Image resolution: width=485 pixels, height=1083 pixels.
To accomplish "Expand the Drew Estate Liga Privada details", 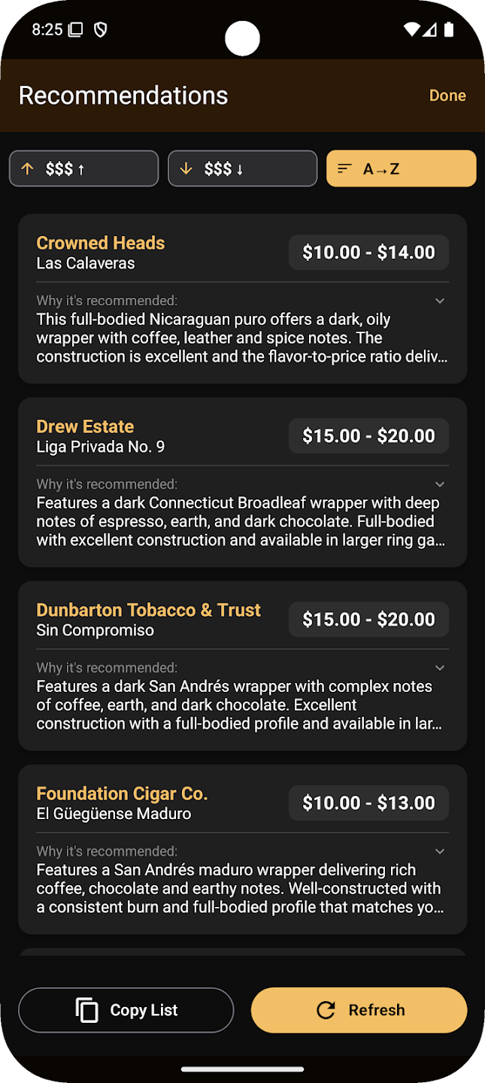I will coord(440,484).
